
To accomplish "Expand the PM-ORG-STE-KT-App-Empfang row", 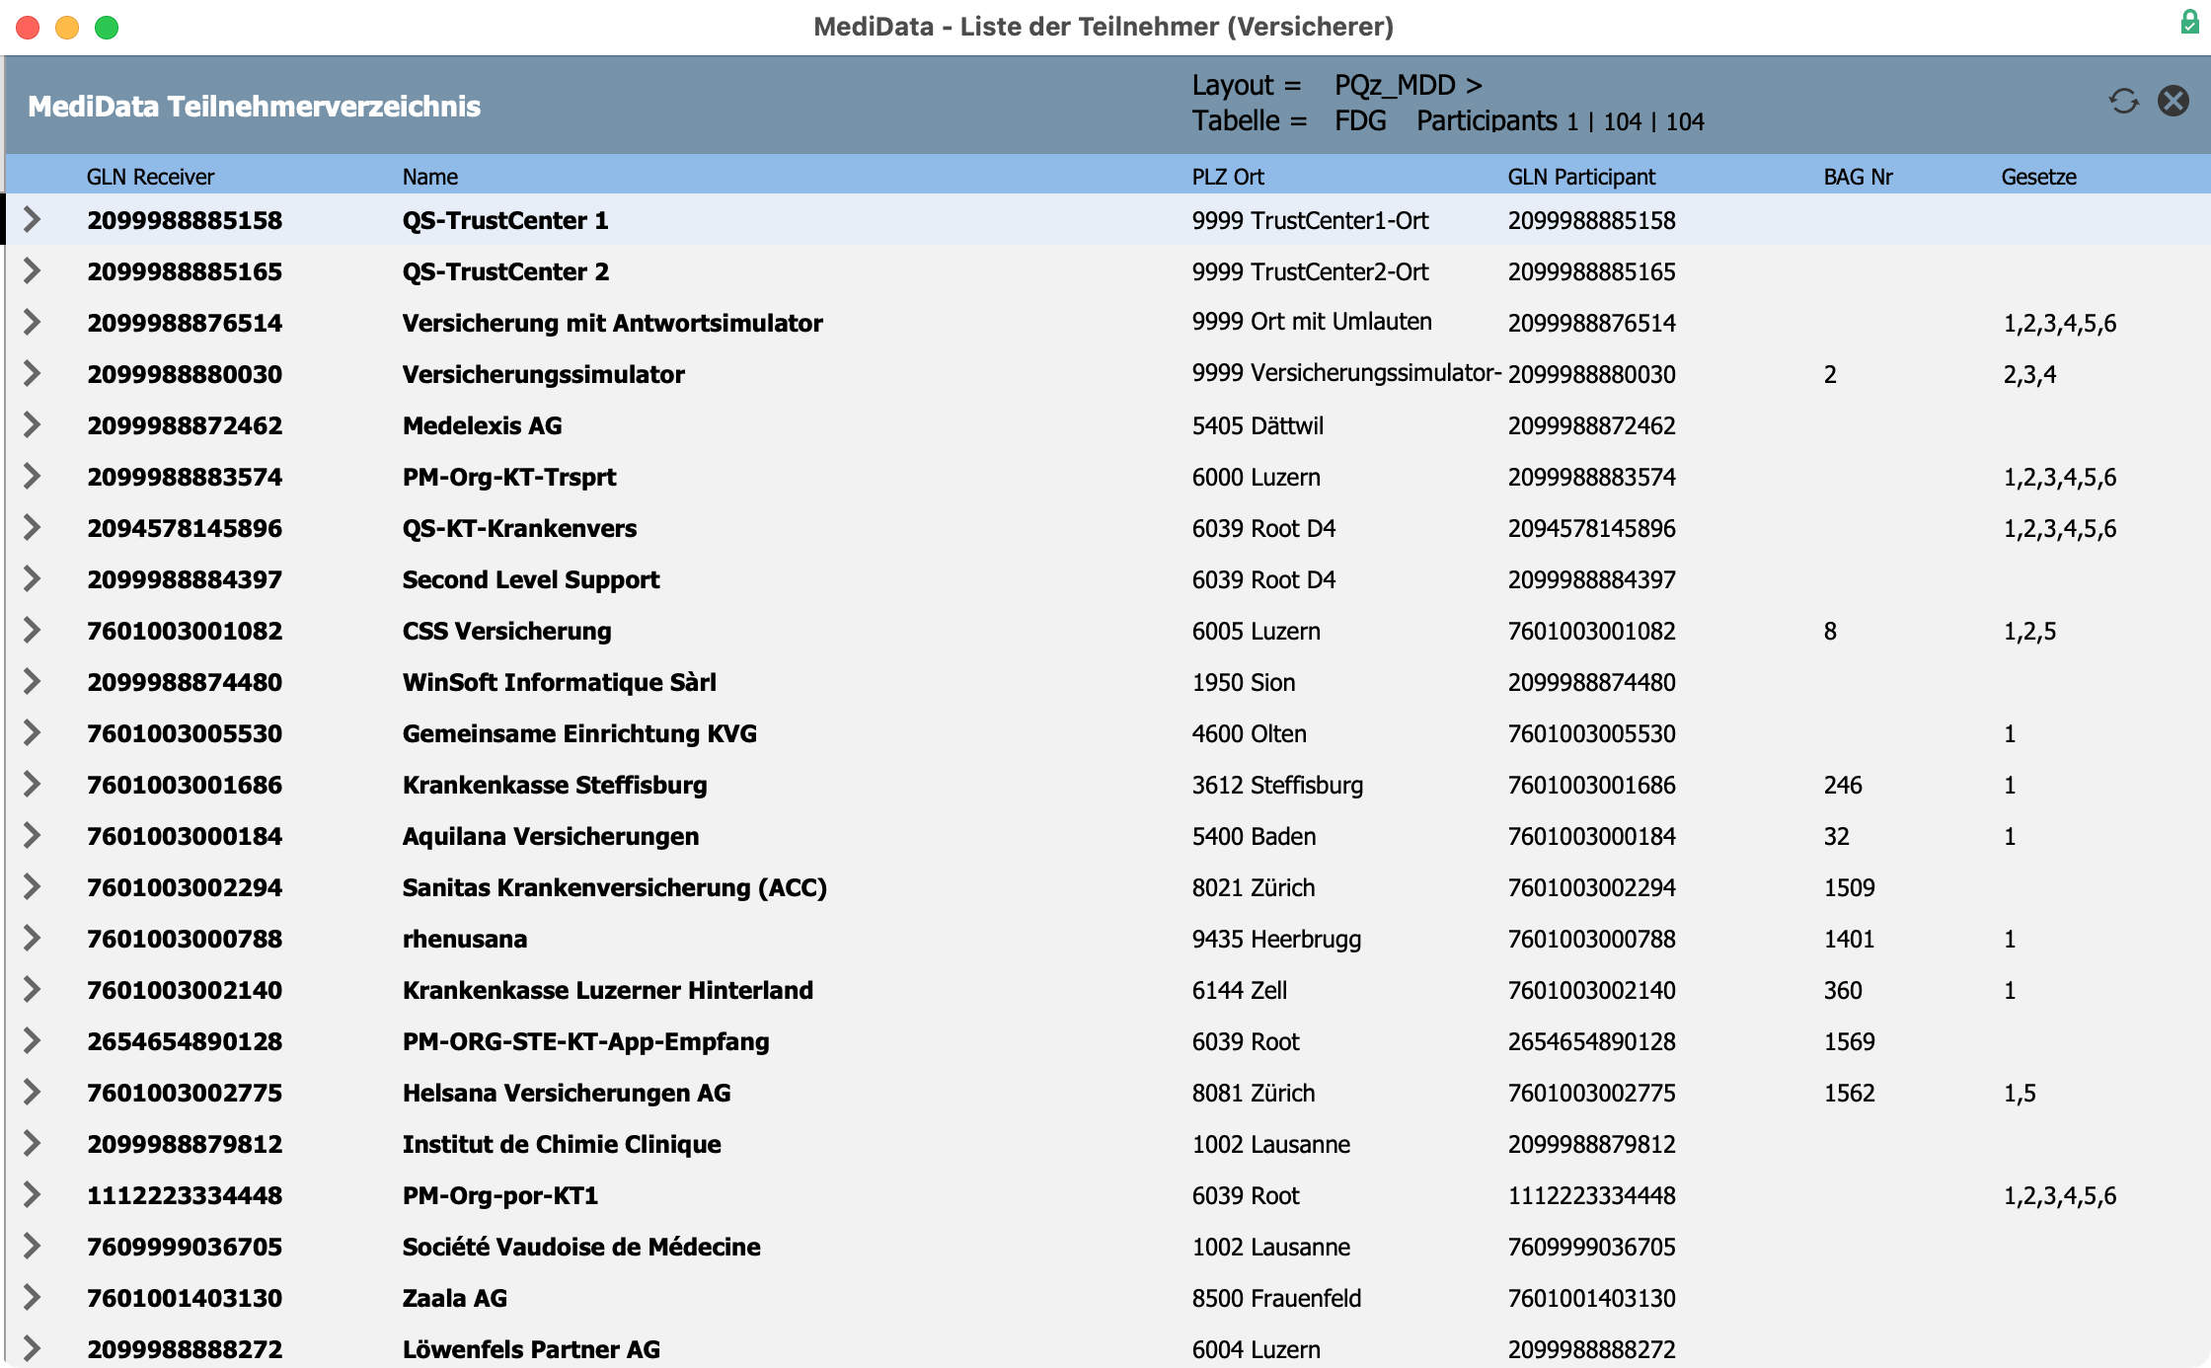I will (x=32, y=1040).
